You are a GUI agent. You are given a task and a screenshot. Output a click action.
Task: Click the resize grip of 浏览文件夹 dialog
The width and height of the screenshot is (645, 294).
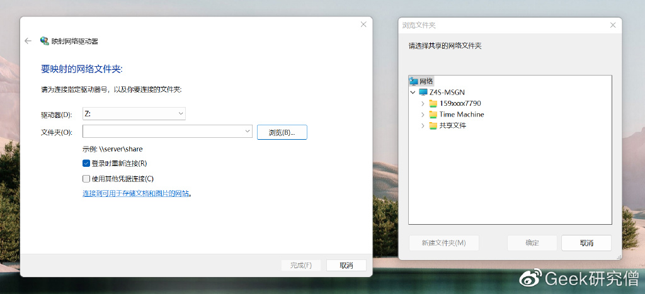[619, 257]
